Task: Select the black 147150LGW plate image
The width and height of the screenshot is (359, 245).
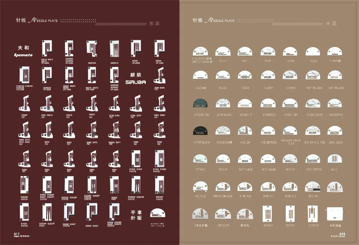Action: (200, 131)
